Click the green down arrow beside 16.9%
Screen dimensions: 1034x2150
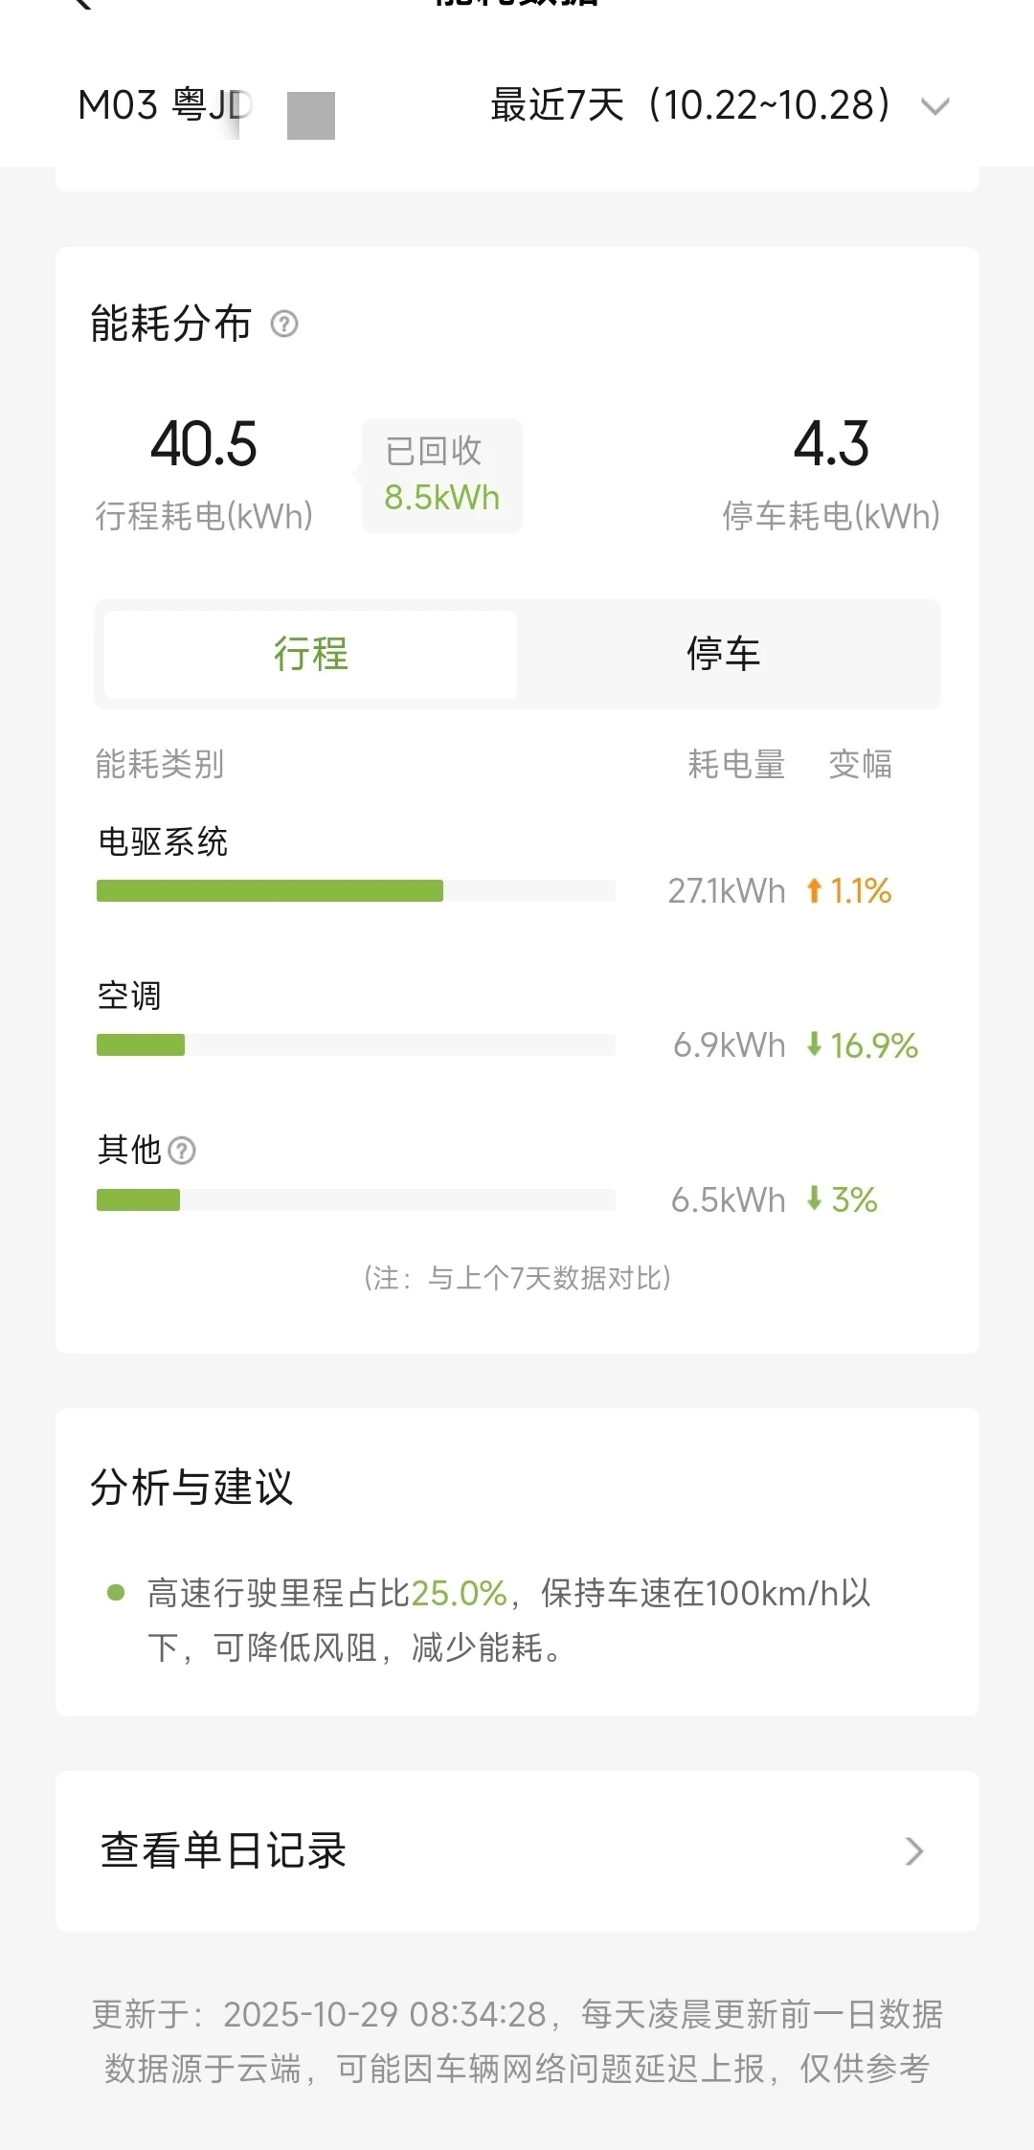tap(814, 1044)
